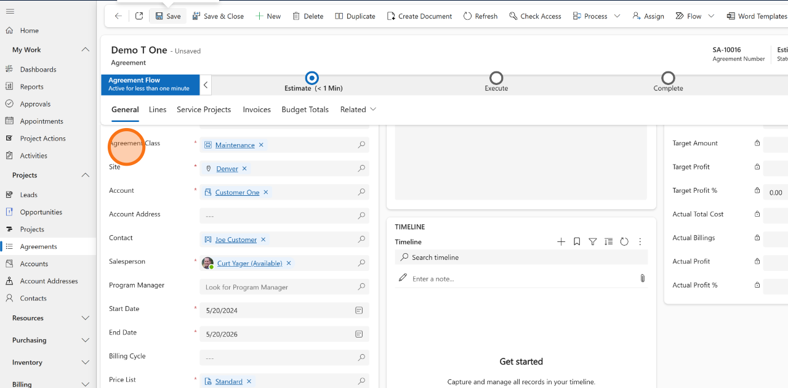
Task: Go back with the arrow icon
Action: (118, 16)
